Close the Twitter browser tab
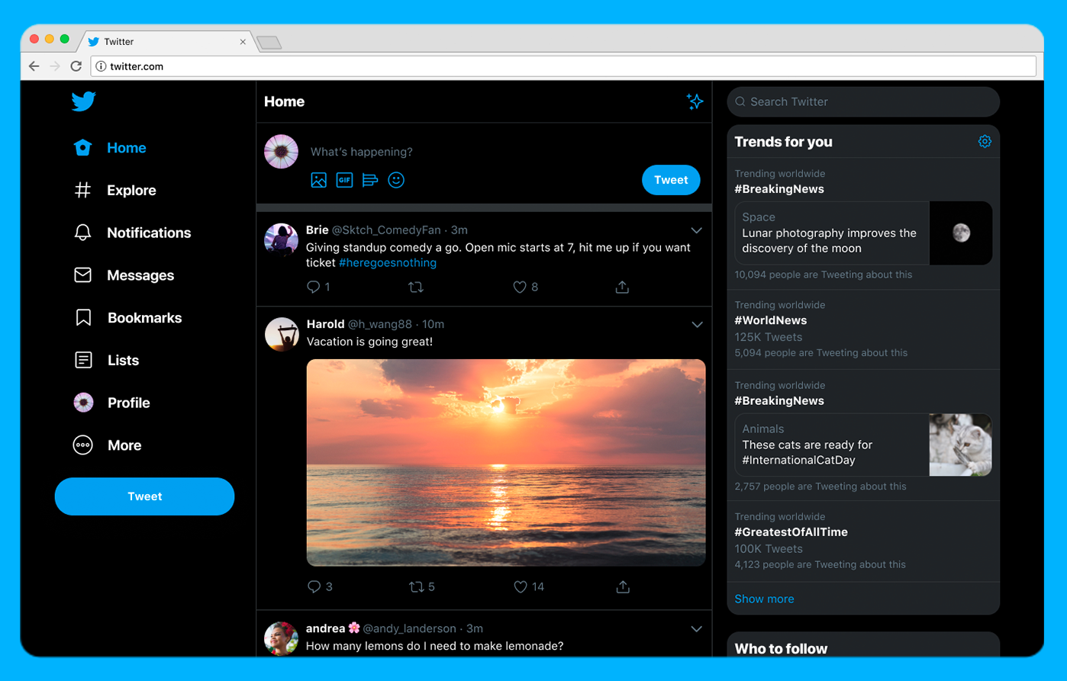Viewport: 1067px width, 681px height. 243,42
